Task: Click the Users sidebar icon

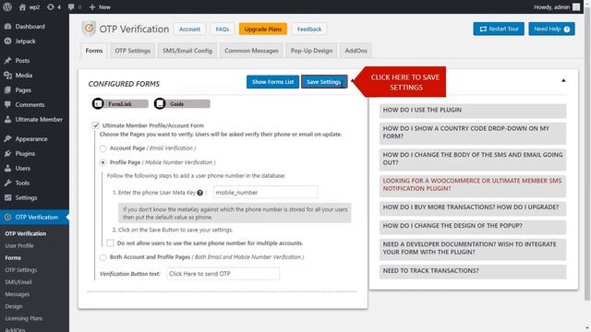Action: click(7, 168)
